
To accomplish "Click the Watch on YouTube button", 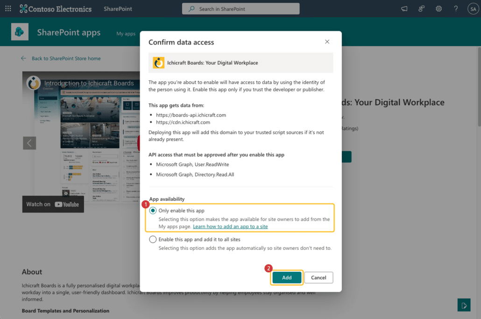I will [53, 204].
